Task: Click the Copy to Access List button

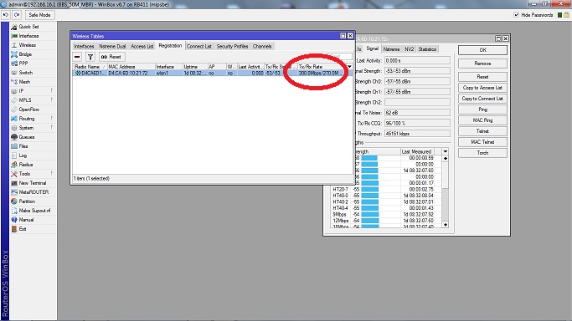Action: tap(482, 88)
